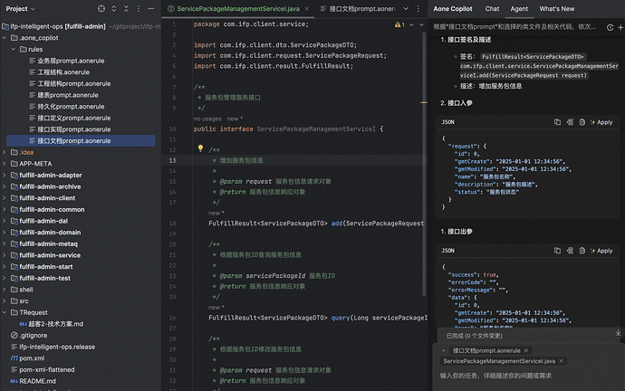
Task: Open the Project view dropdown
Action: (20, 8)
